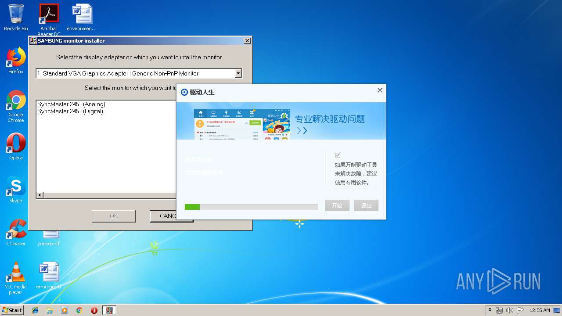Click the double chevron arrows in banner

(x=302, y=130)
